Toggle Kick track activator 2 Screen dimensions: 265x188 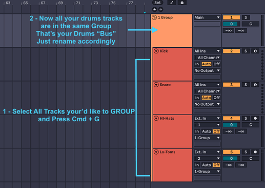(x=231, y=51)
